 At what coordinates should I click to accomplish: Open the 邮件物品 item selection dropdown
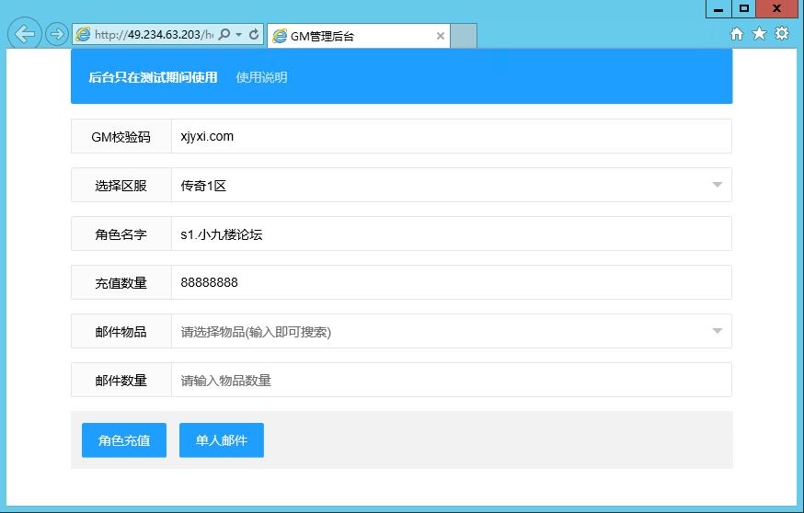click(718, 331)
